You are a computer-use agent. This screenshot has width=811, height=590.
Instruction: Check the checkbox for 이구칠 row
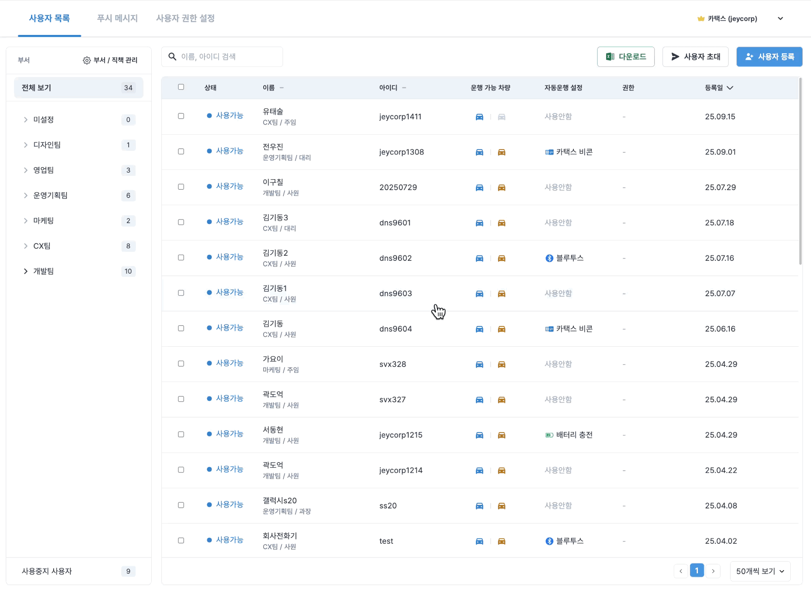(x=181, y=187)
